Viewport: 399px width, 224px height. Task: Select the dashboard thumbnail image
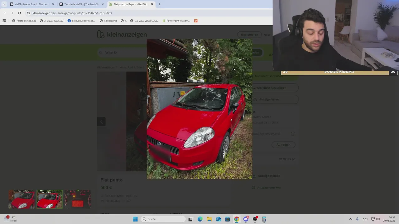pos(78,199)
